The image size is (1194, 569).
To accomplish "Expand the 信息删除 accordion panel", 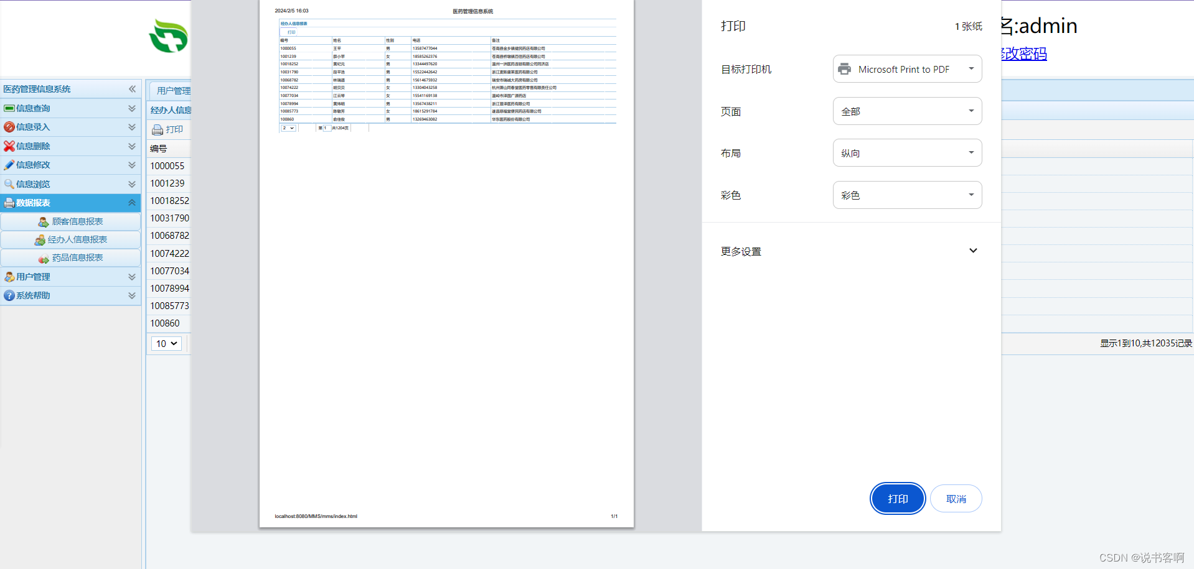I will tap(132, 146).
